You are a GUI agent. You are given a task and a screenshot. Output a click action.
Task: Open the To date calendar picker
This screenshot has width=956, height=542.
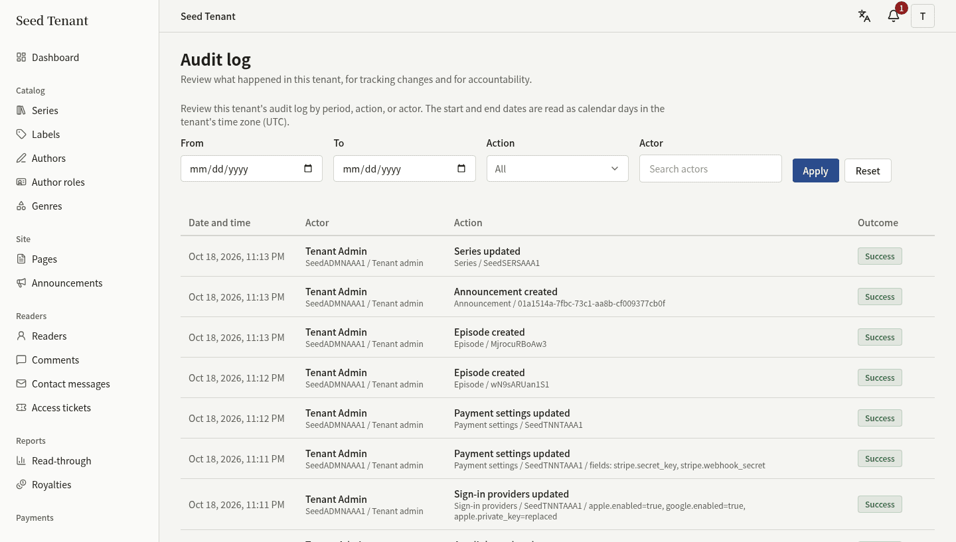pos(461,169)
